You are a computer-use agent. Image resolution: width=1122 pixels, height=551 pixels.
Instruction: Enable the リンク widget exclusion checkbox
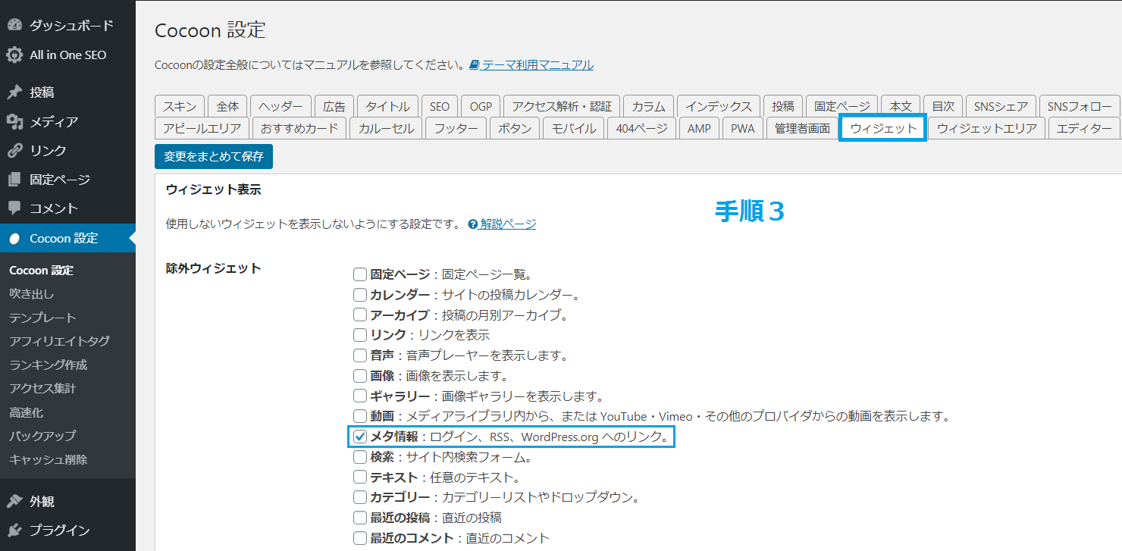pyautogui.click(x=360, y=334)
